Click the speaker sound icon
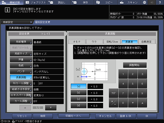This screenshot has height=123, width=164. 152,2
